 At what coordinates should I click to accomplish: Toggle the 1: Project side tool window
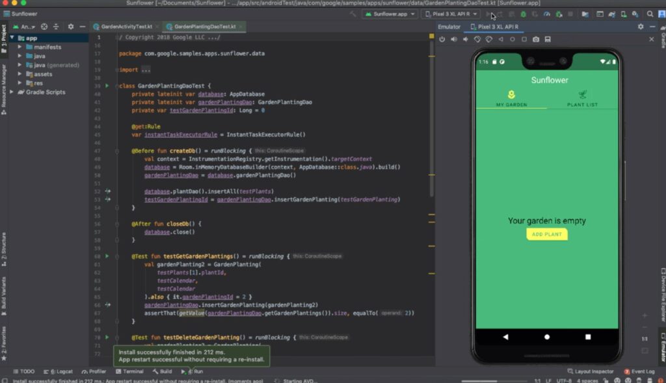tap(4, 39)
